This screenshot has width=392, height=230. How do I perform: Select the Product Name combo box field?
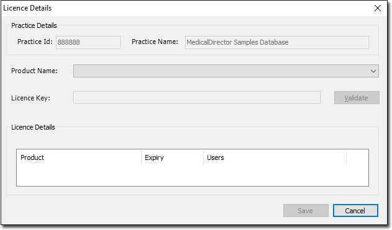pyautogui.click(x=226, y=71)
